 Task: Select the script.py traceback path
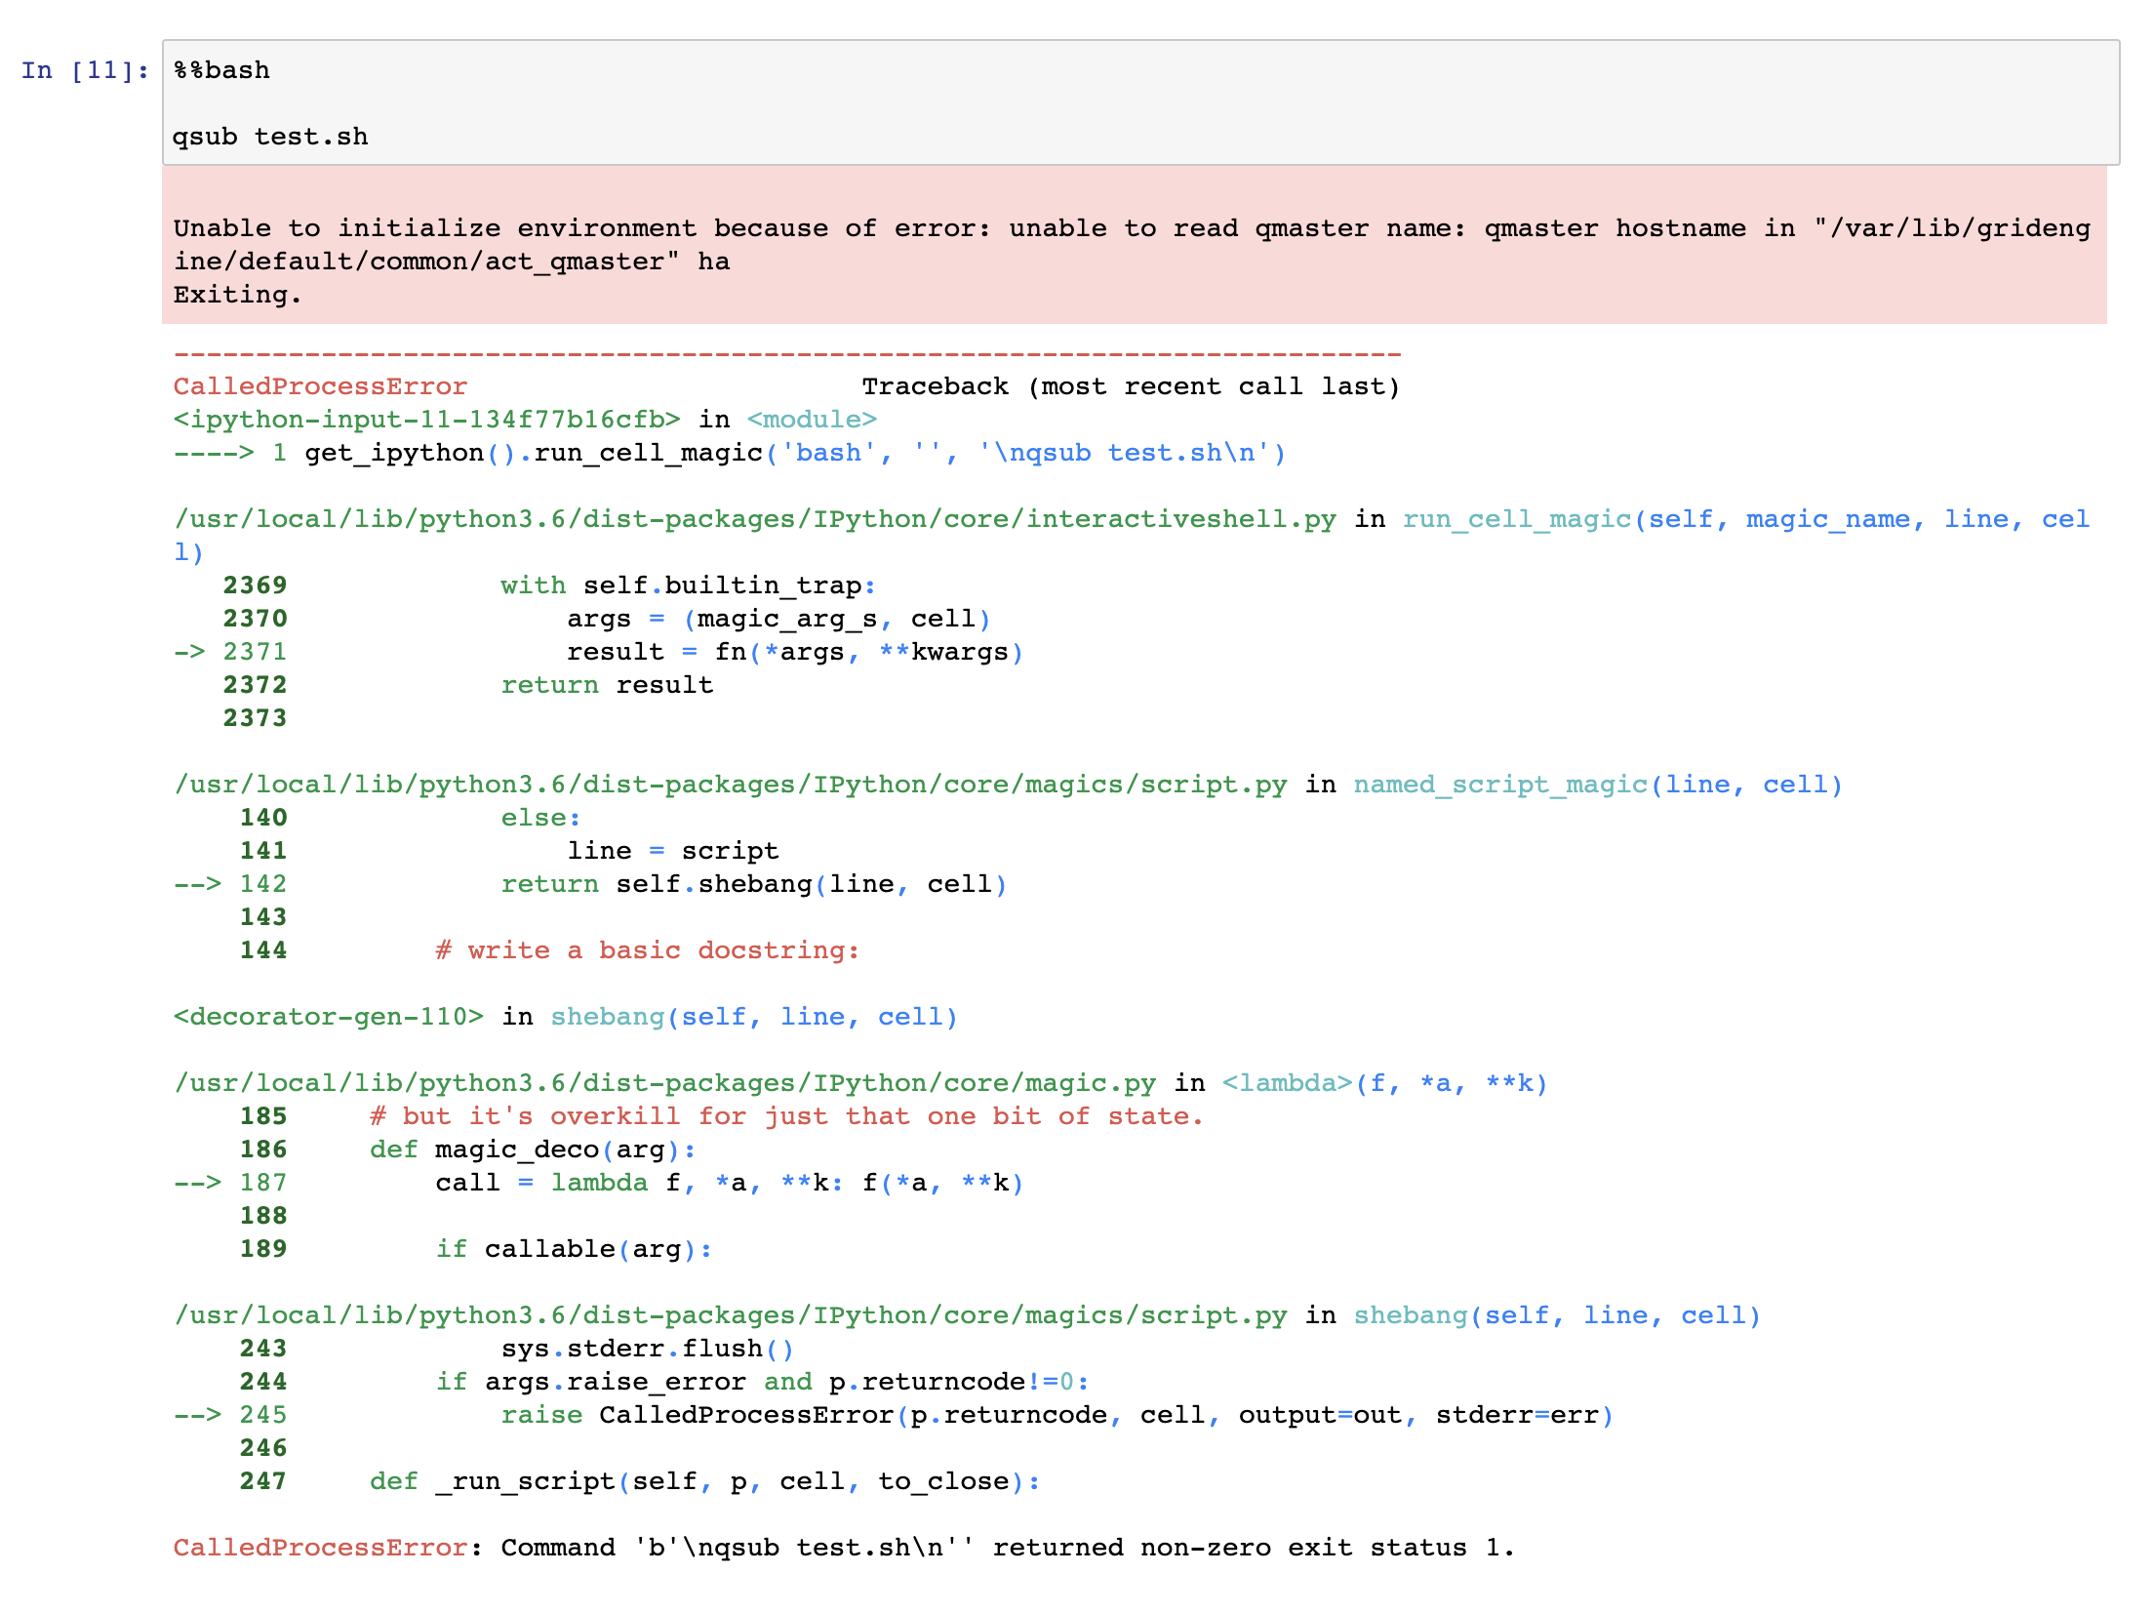click(732, 784)
